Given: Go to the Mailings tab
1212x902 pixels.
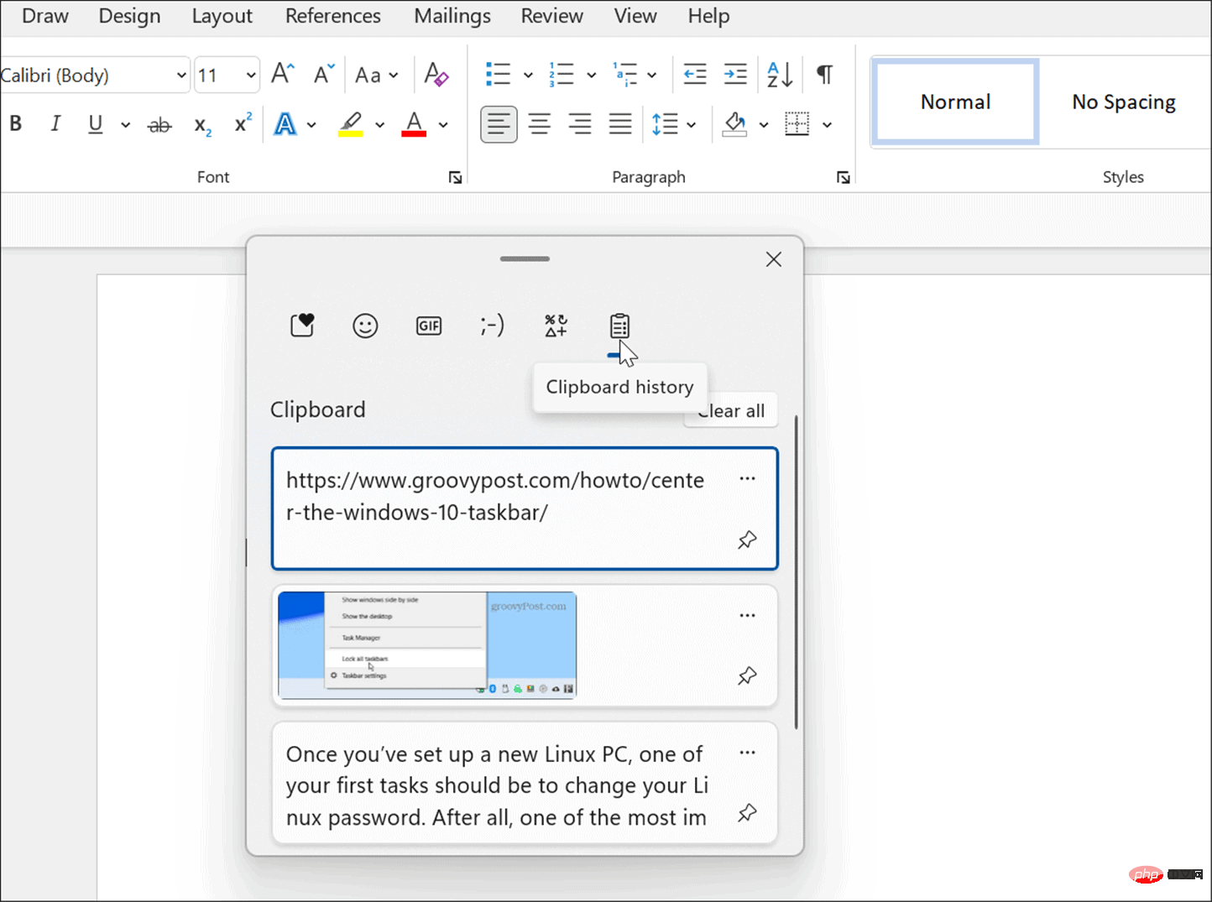Looking at the screenshot, I should pyautogui.click(x=452, y=16).
